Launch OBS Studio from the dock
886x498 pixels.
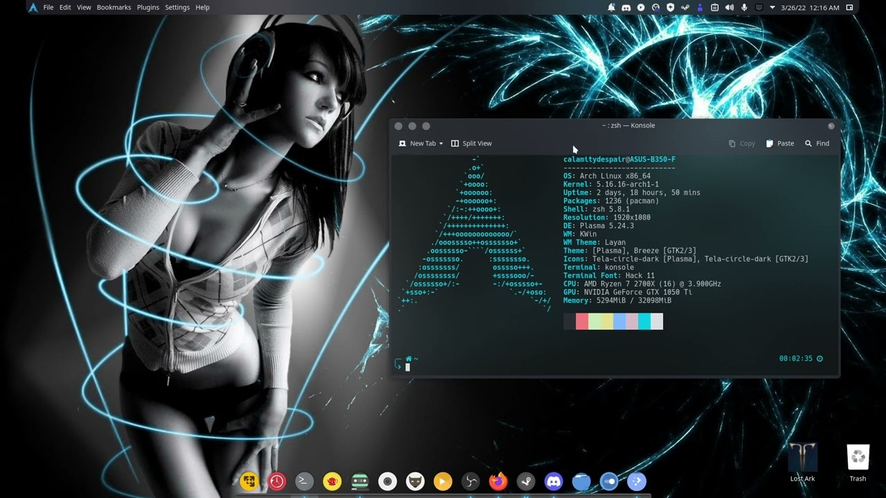471,481
